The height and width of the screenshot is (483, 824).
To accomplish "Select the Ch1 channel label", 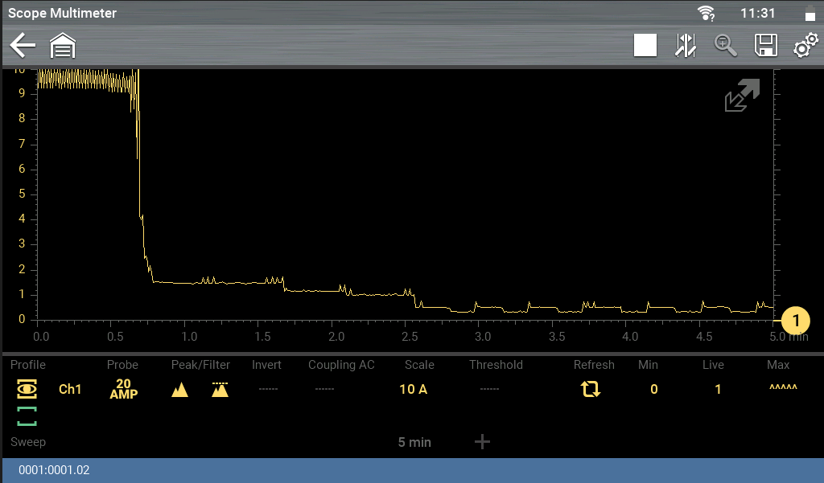I will pos(70,389).
